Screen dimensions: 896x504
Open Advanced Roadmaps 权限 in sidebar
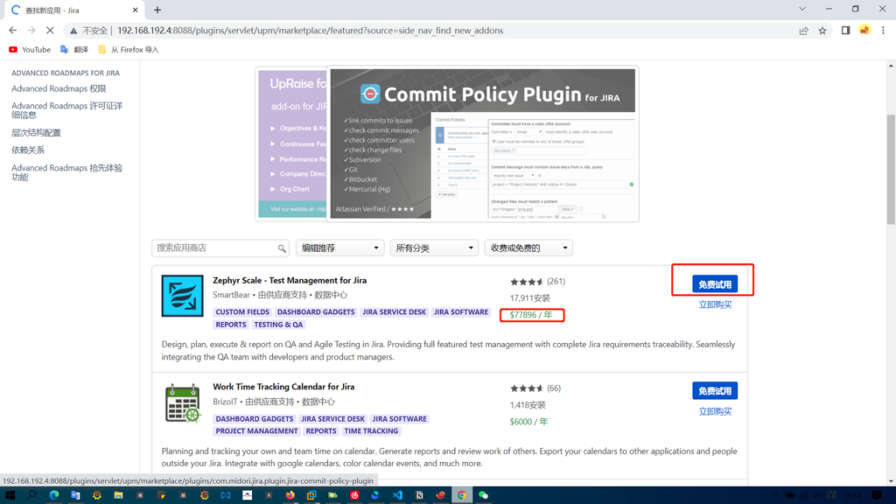pyautogui.click(x=59, y=88)
